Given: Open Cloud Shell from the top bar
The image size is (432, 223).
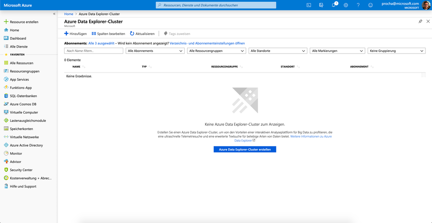Looking at the screenshot, I should [x=309, y=5].
